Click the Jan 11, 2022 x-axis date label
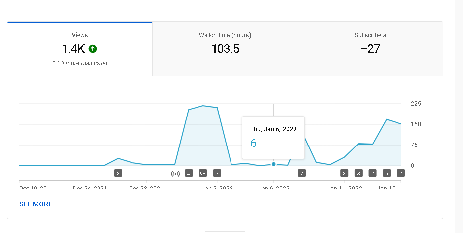 pos(345,187)
